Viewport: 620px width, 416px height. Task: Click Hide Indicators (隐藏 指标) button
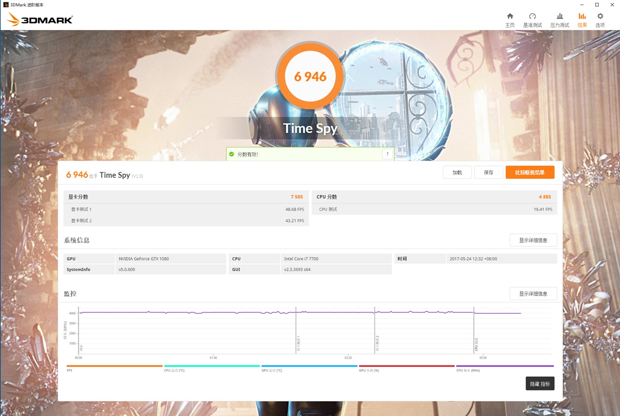tap(540, 383)
